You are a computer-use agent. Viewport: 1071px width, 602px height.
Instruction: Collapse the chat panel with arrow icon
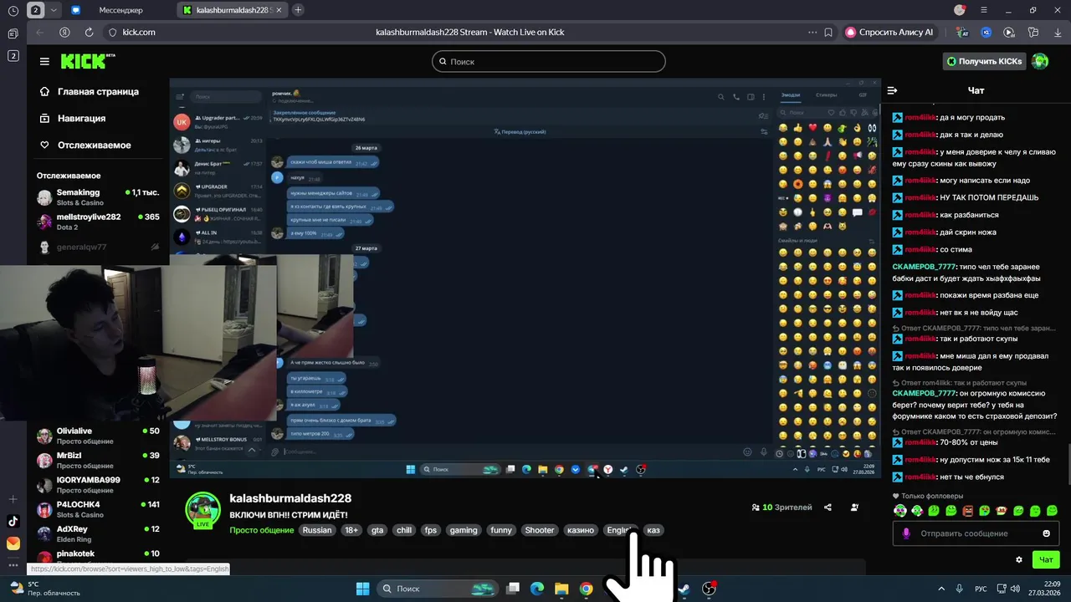(x=892, y=90)
